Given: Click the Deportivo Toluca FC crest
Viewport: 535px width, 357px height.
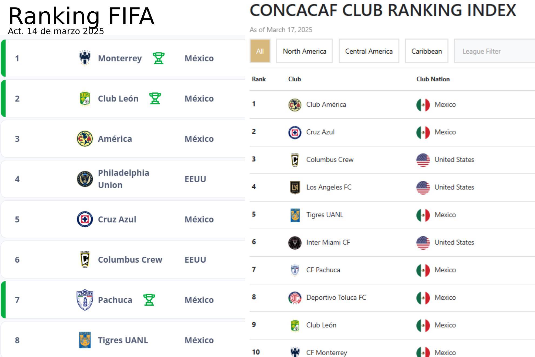Looking at the screenshot, I should click(295, 297).
